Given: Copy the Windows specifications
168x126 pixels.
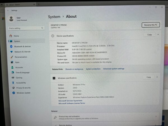Looking at the screenshot, I should [x=149, y=77].
